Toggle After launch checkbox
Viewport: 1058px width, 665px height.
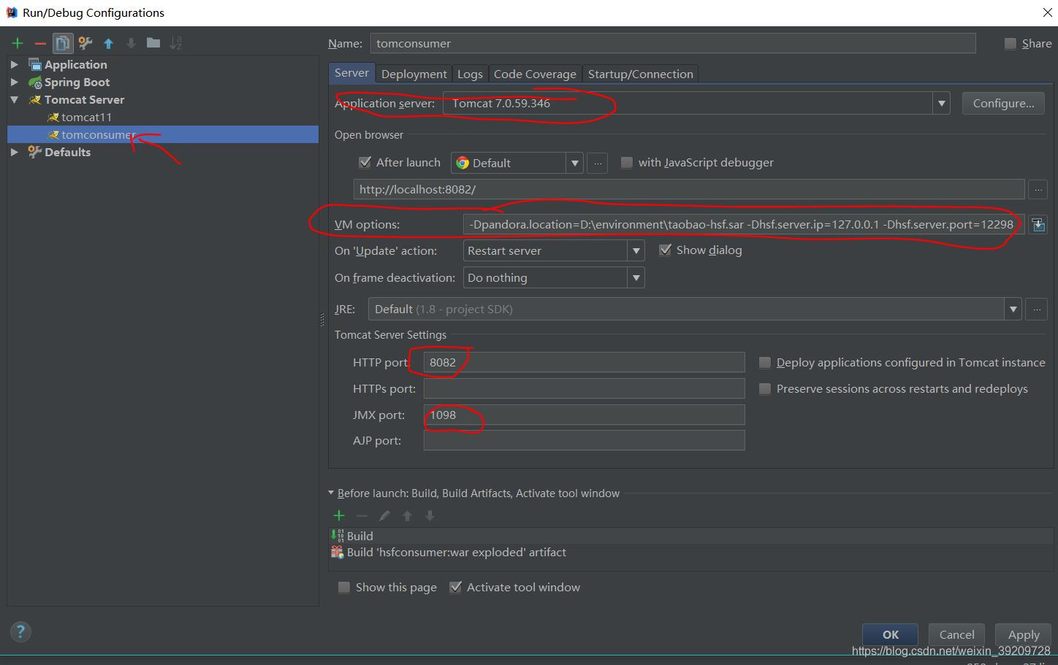point(365,162)
